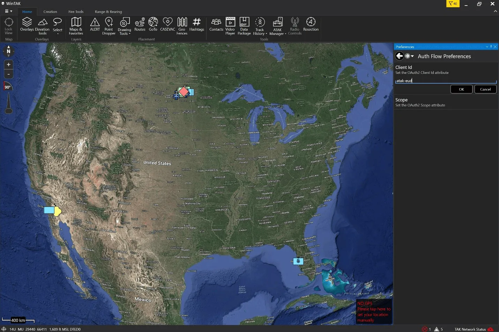Open Elevation Tools
This screenshot has height=332, width=499.
pyautogui.click(x=42, y=26)
